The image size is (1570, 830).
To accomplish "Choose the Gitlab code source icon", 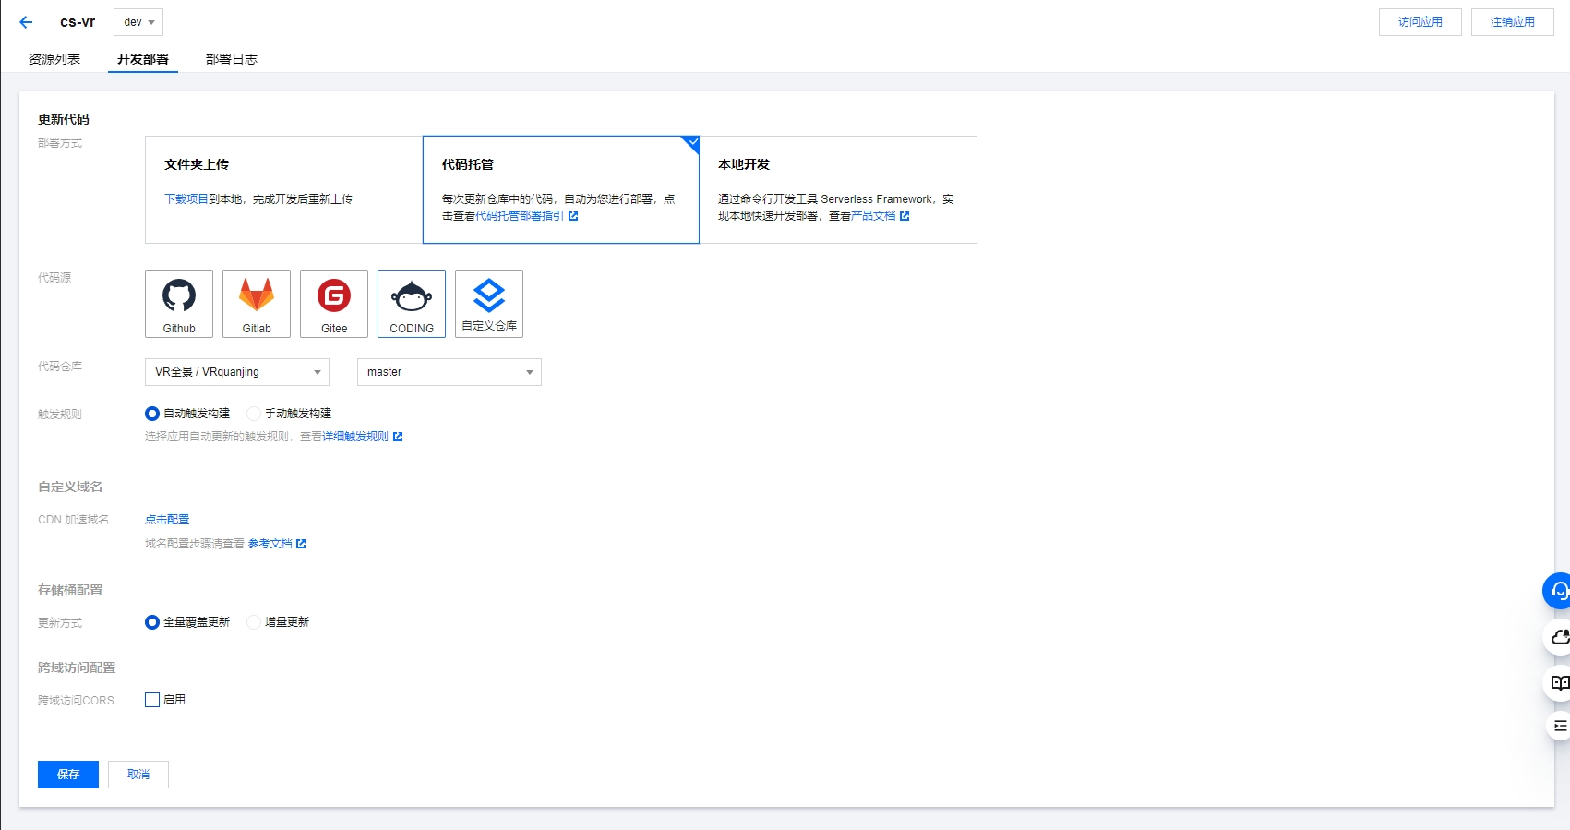I will pos(257,304).
